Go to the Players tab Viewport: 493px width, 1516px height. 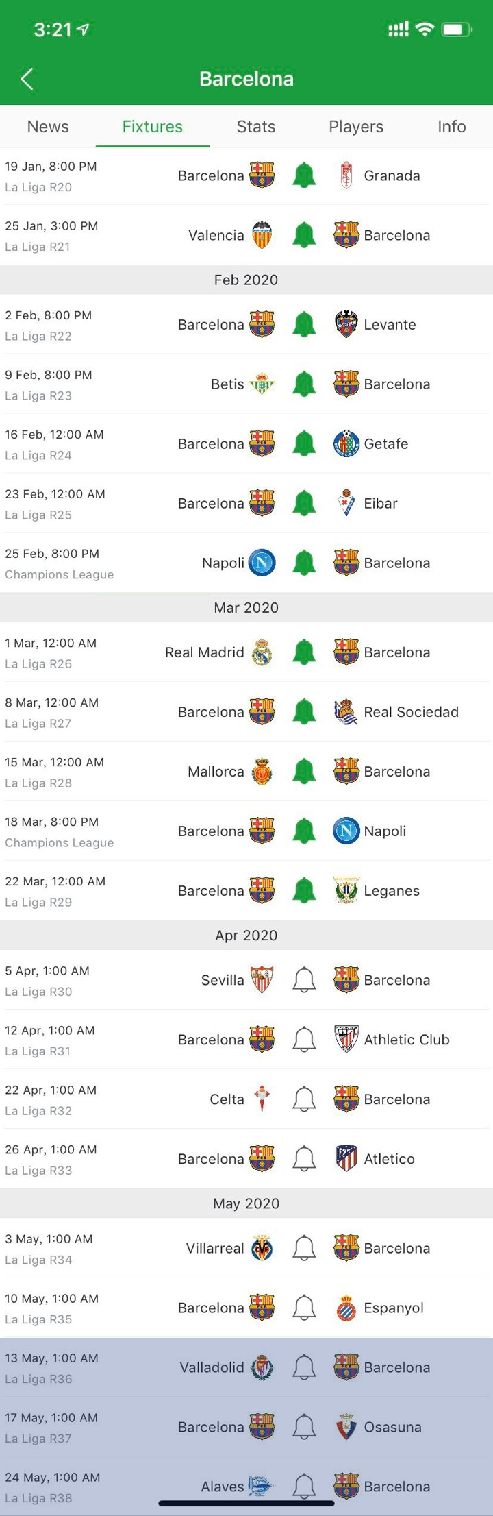pyautogui.click(x=356, y=127)
